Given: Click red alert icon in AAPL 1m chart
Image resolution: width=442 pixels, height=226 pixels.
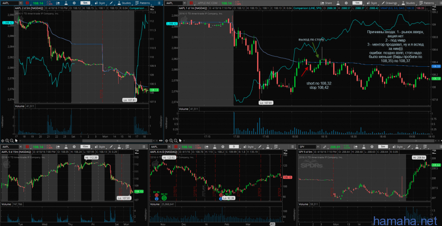Looking at the screenshot, I should click(191, 3).
